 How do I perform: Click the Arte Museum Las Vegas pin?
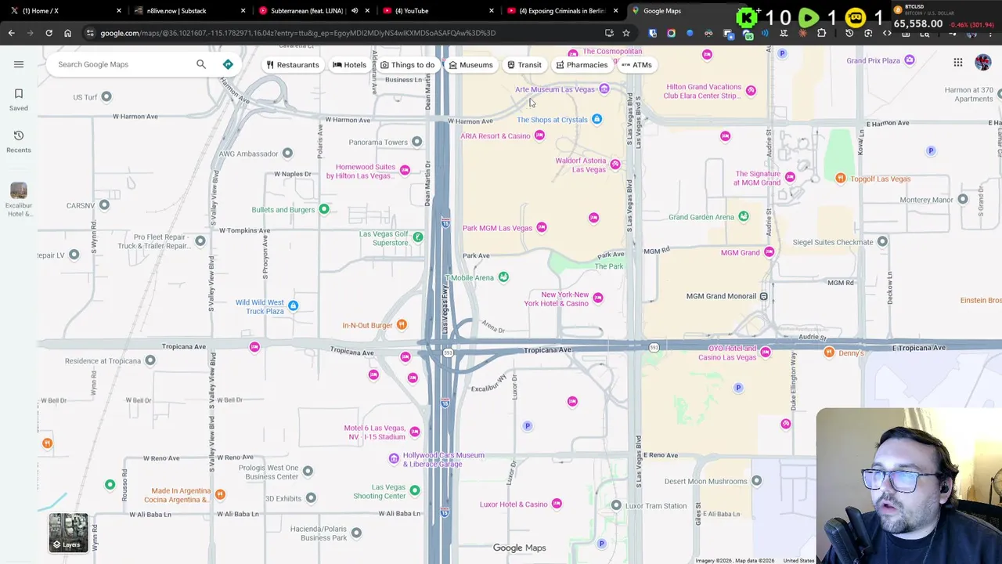(x=604, y=89)
